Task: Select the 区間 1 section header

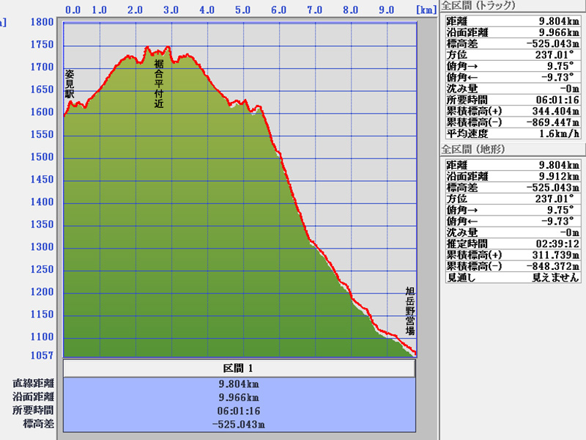Action: pos(239,368)
